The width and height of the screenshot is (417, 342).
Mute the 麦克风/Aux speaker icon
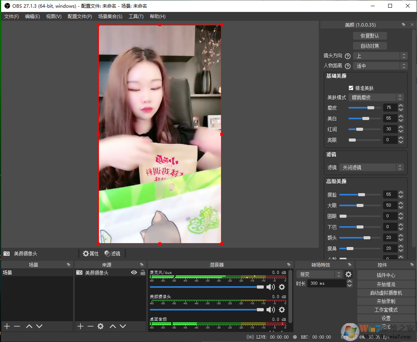(x=271, y=287)
